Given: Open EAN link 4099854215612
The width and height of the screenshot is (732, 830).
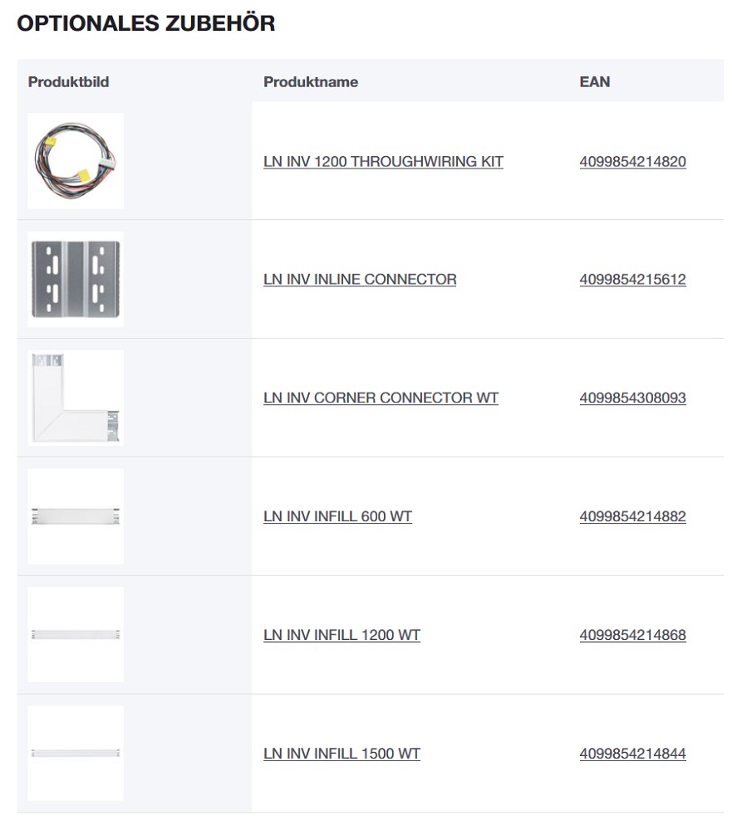Looking at the screenshot, I should [x=633, y=280].
